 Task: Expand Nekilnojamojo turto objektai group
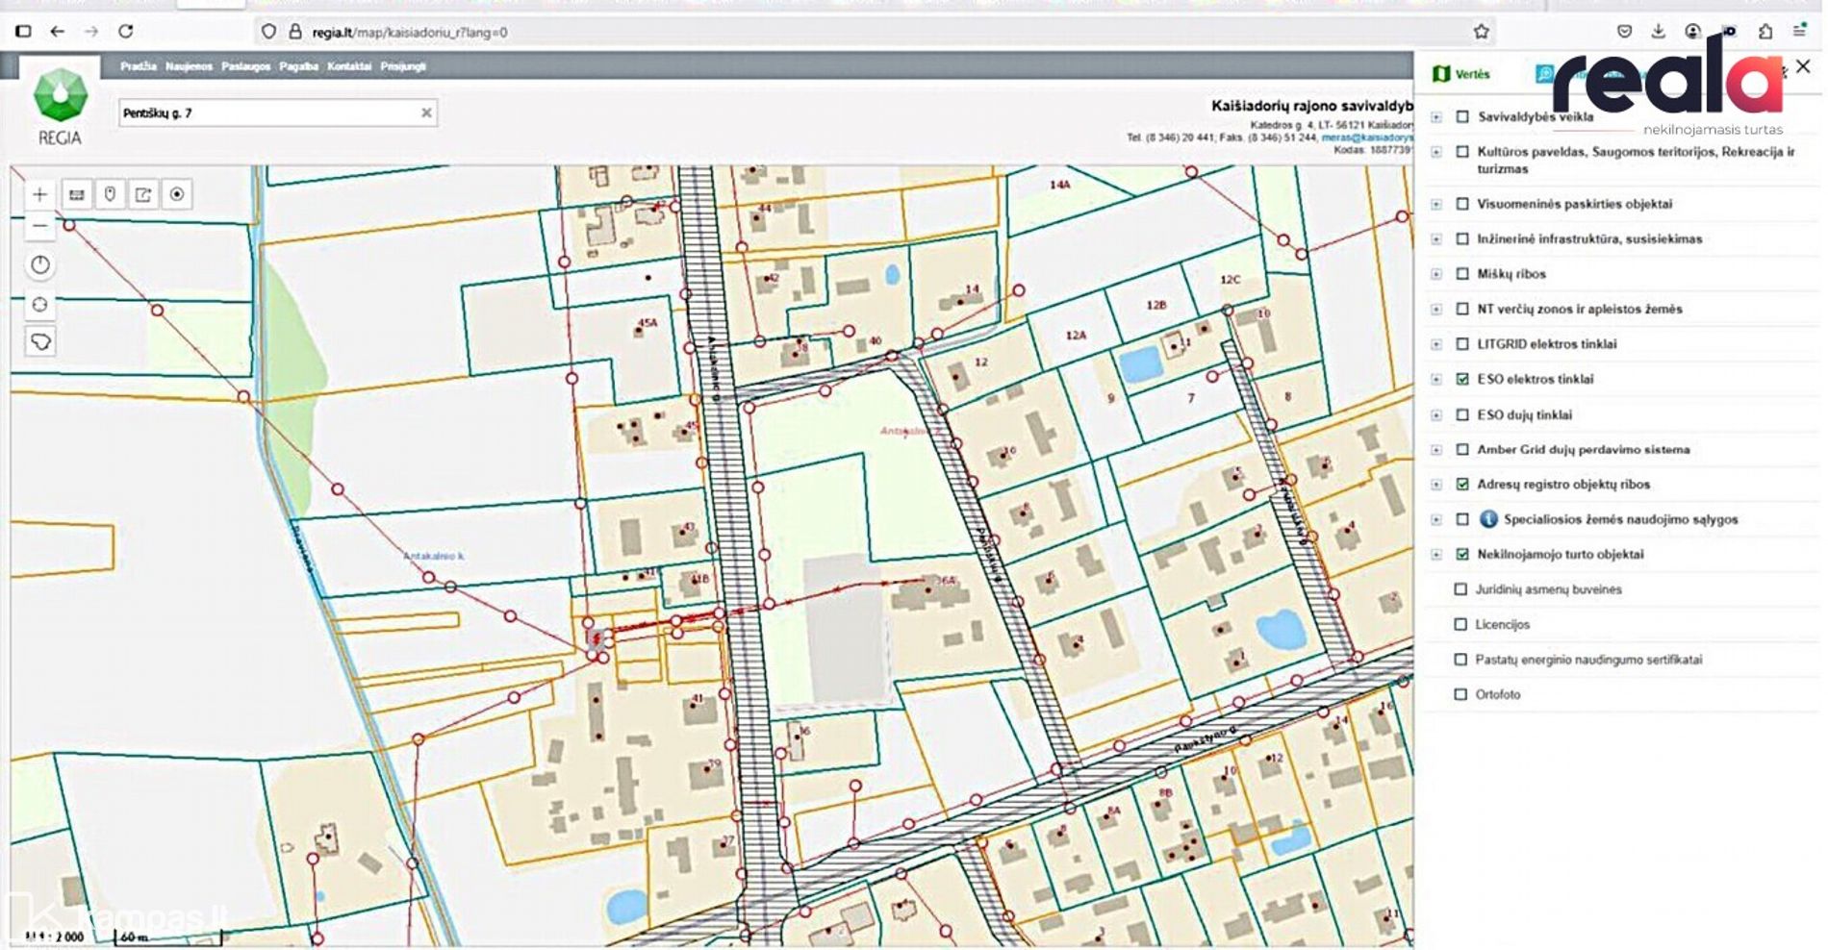[x=1436, y=555]
